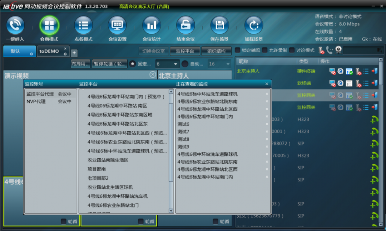Open the dropdown showing 16
The height and width of the screenshot is (231, 386).
tap(219, 63)
